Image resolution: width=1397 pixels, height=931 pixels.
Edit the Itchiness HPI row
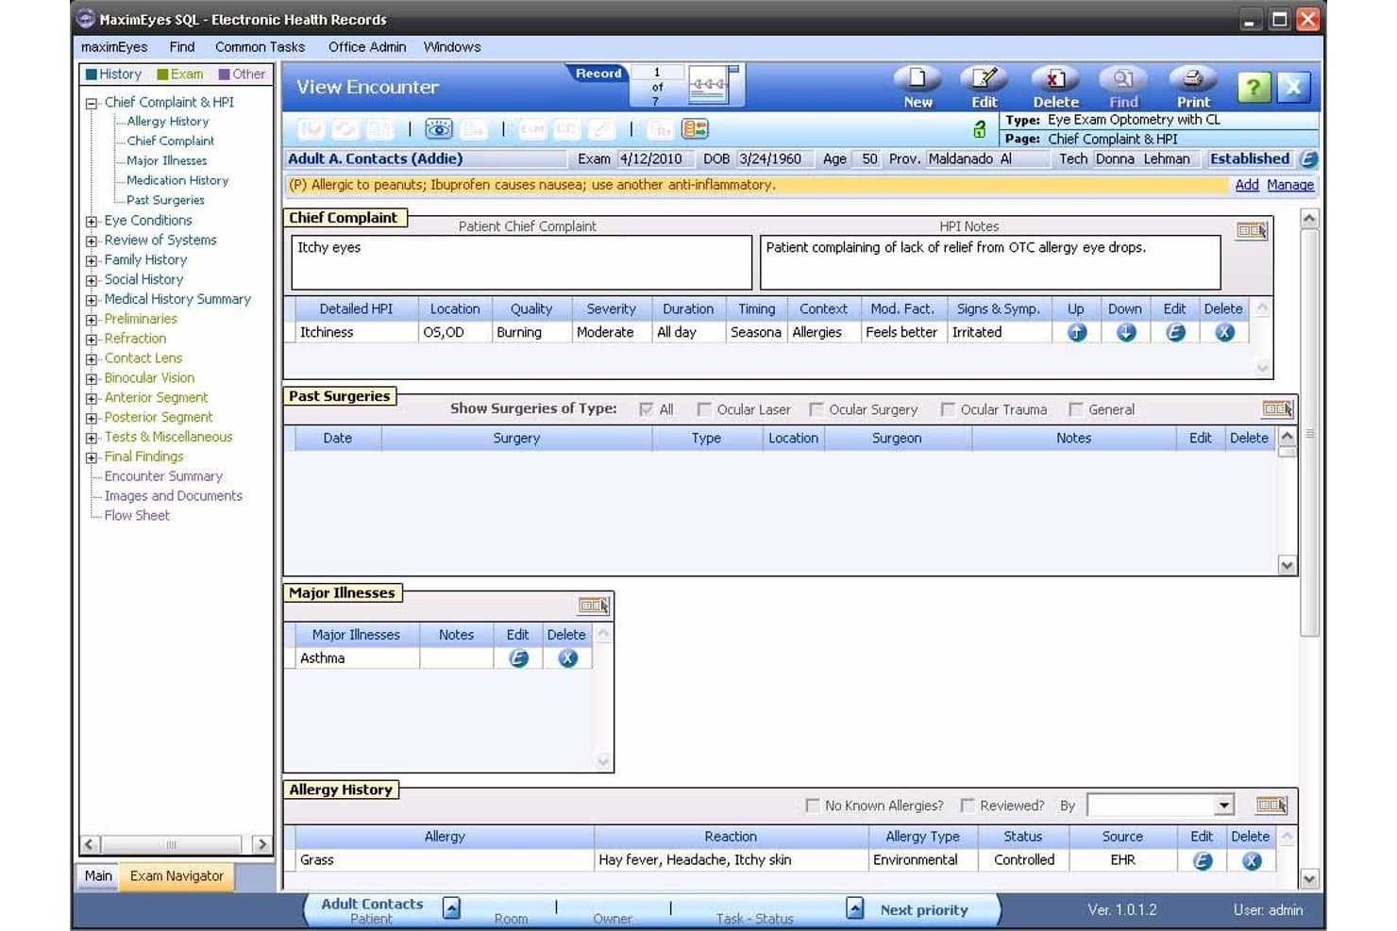point(1175,332)
